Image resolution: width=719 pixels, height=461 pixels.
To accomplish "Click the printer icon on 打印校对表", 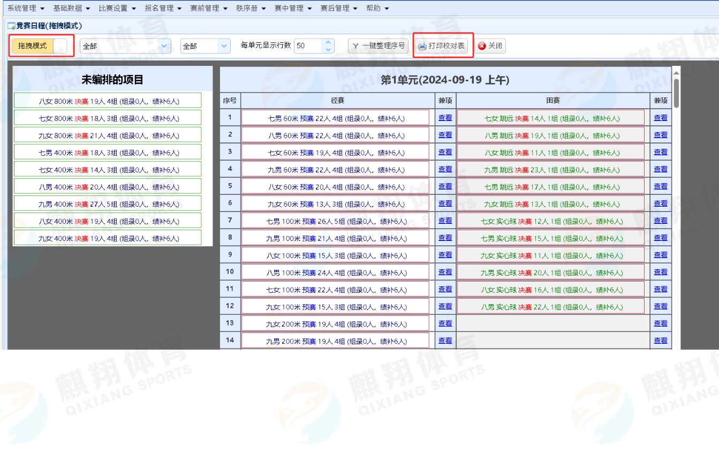I will [422, 46].
